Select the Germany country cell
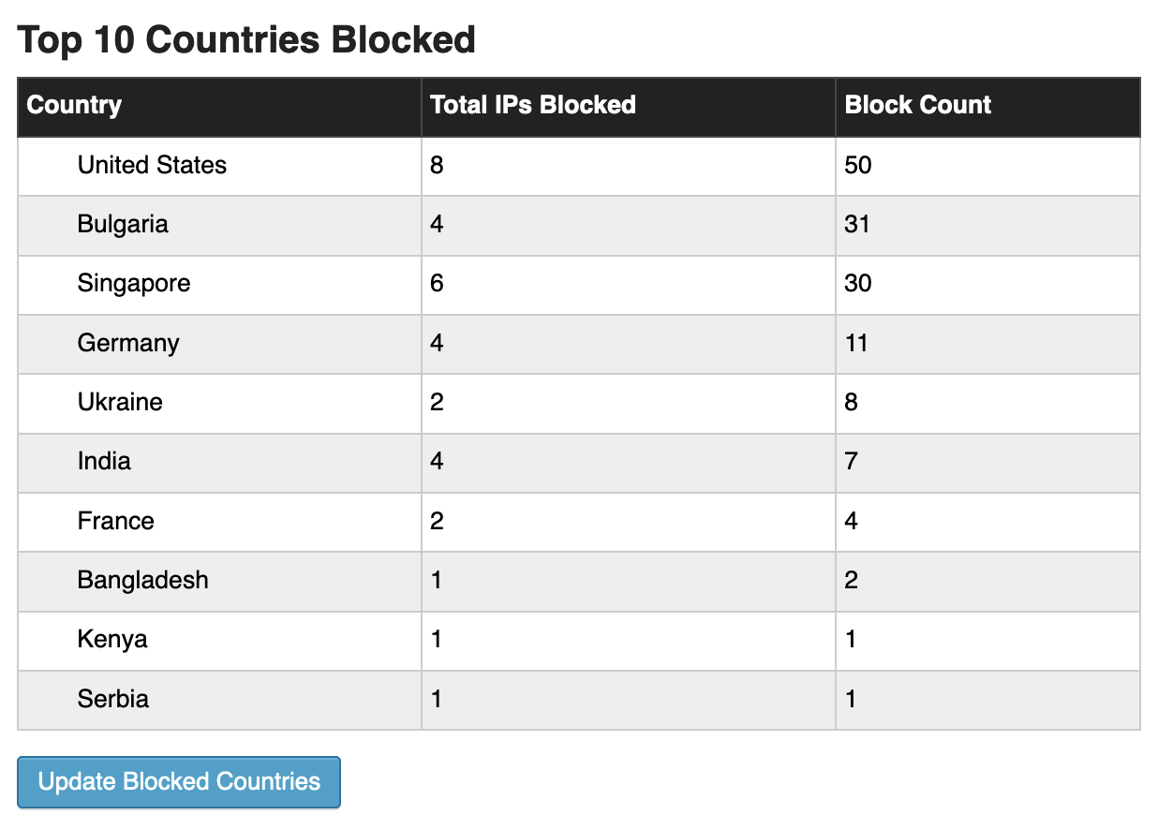The width and height of the screenshot is (1158, 830). 128,343
